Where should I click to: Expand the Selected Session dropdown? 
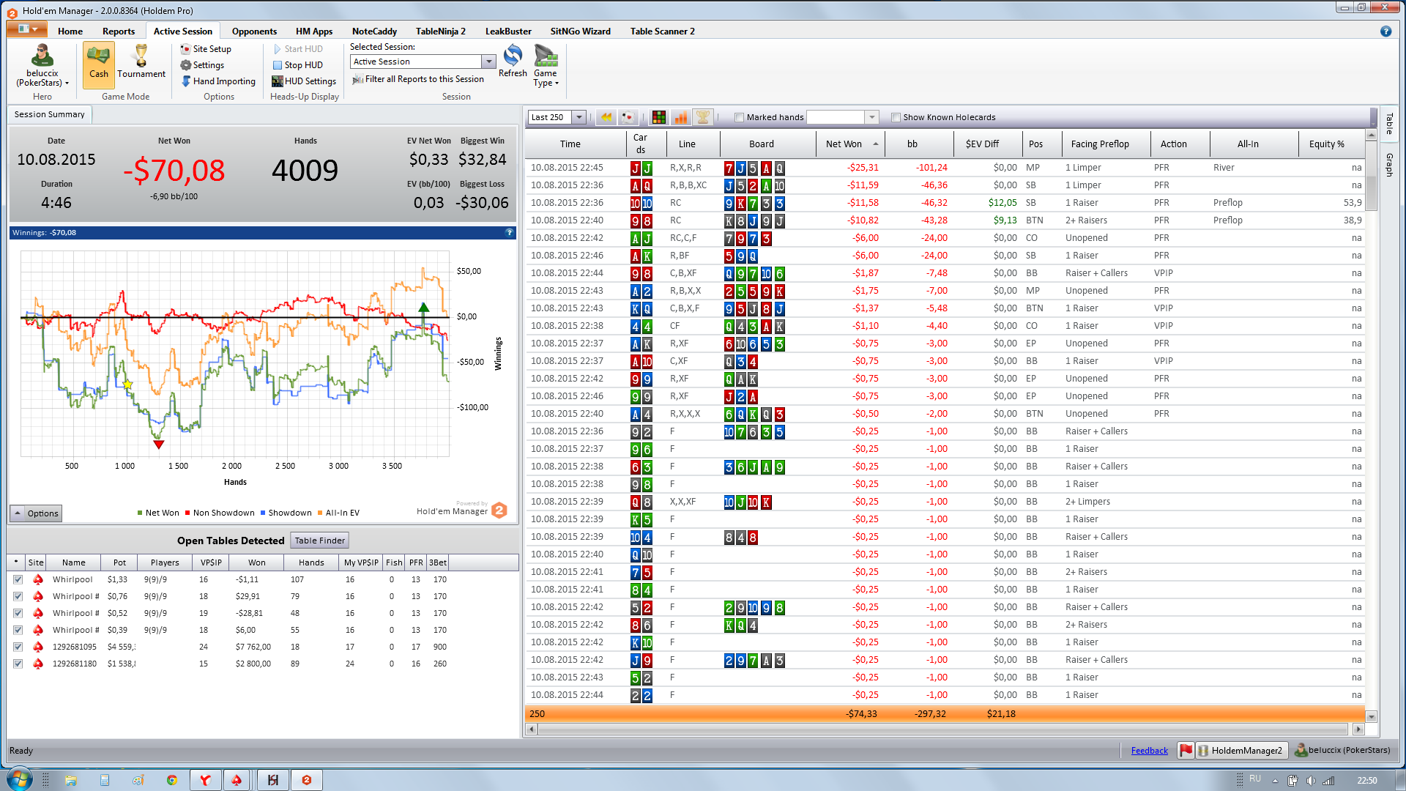(488, 62)
